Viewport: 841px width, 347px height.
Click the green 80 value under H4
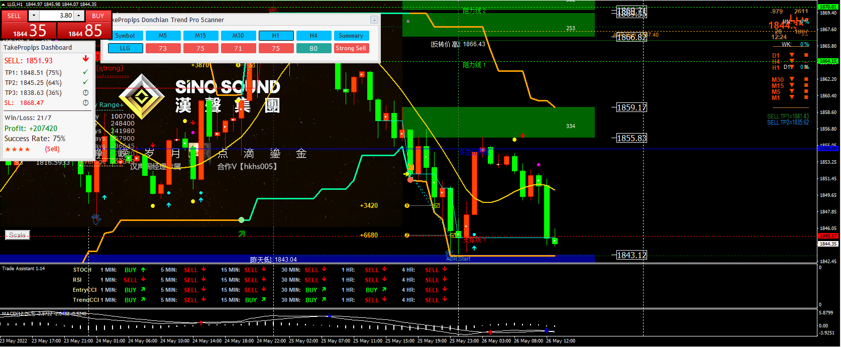point(313,48)
